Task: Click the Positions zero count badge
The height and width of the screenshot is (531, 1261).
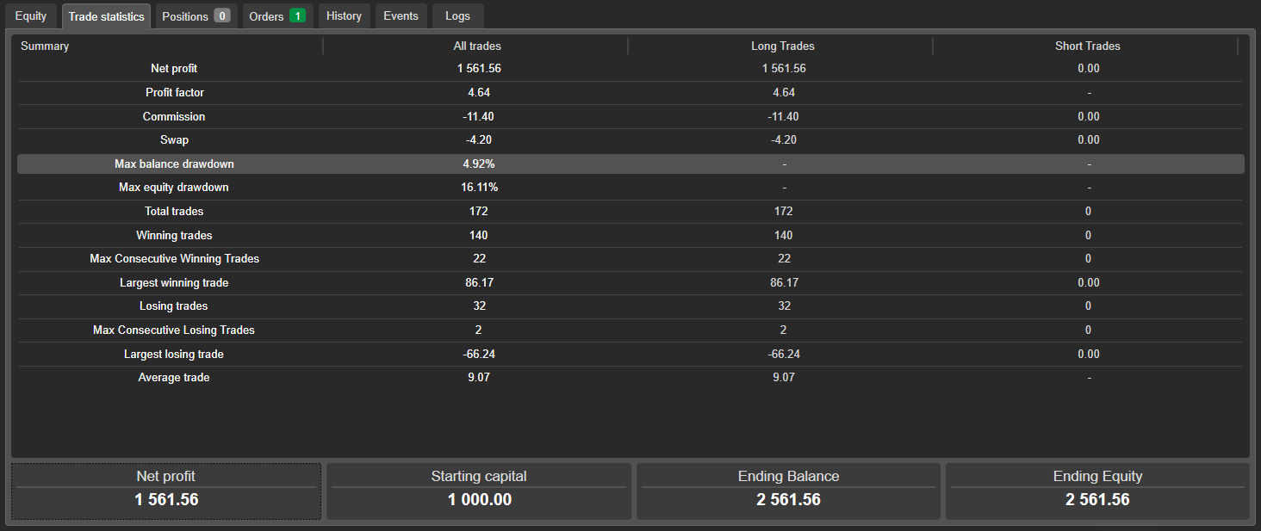Action: 222,16
